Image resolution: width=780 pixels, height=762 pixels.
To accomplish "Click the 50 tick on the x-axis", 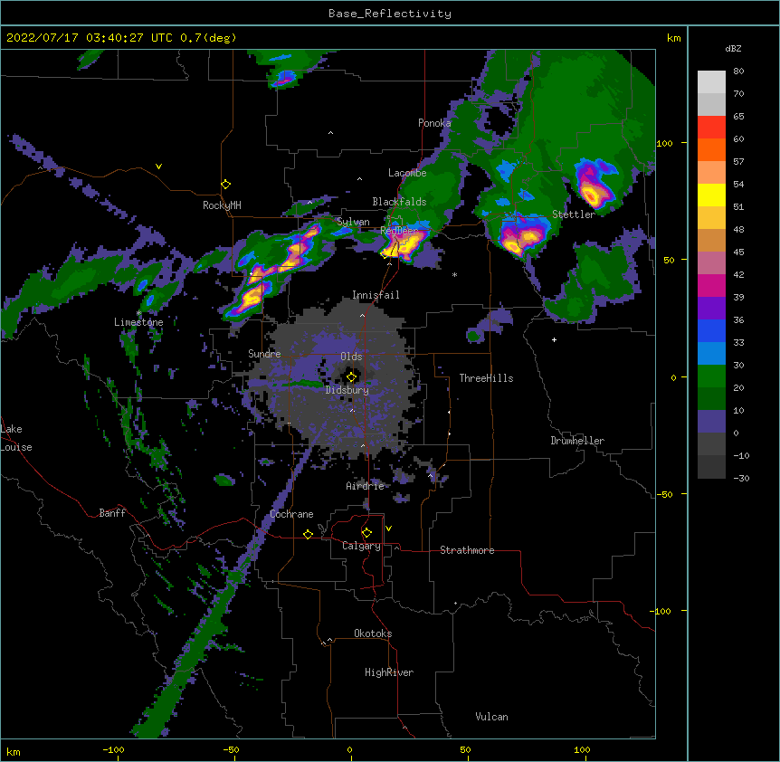I will pyautogui.click(x=465, y=749).
